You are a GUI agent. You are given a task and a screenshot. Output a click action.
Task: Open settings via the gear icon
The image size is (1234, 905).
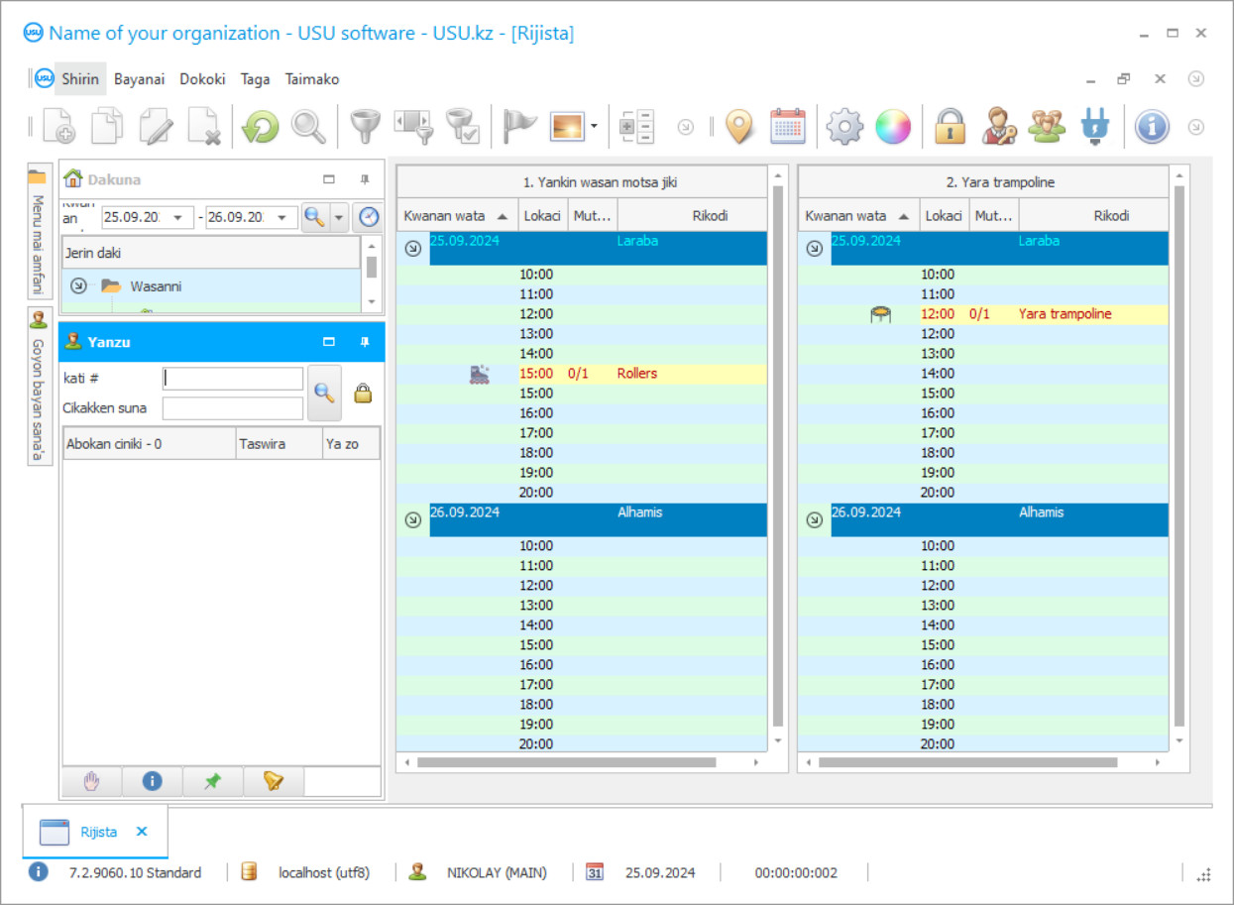point(844,126)
